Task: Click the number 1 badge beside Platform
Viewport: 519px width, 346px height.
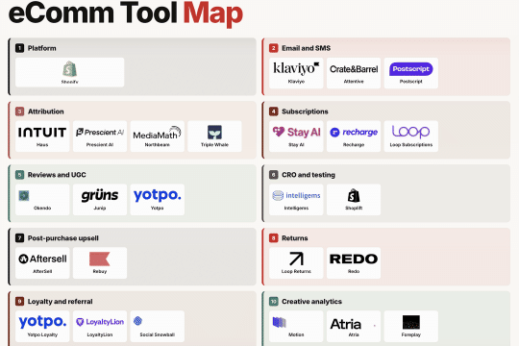Action: coord(19,48)
